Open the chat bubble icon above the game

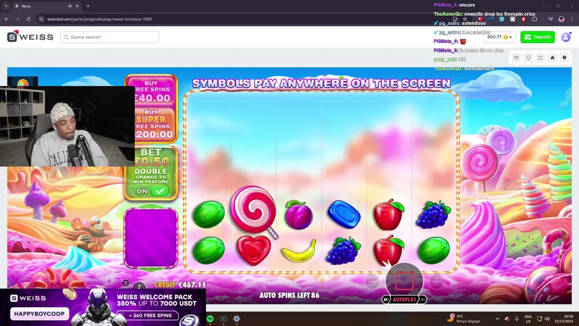(564, 58)
